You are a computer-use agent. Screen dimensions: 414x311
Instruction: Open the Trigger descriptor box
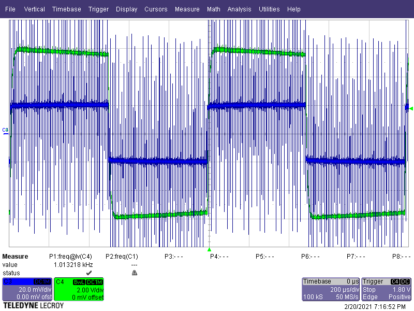[x=386, y=289]
